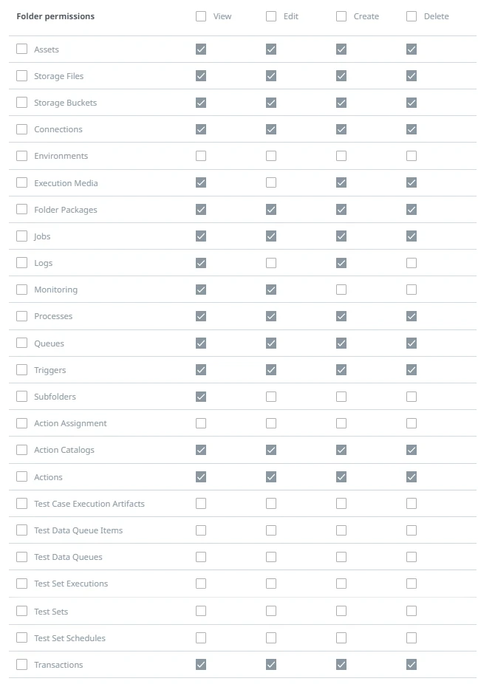Enable View permission for Test Sets
This screenshot has height=684, width=478.
coord(201,611)
